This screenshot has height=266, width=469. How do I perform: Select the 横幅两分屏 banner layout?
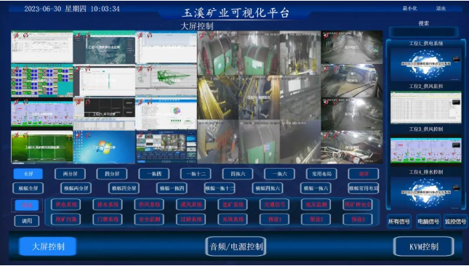(x=76, y=188)
